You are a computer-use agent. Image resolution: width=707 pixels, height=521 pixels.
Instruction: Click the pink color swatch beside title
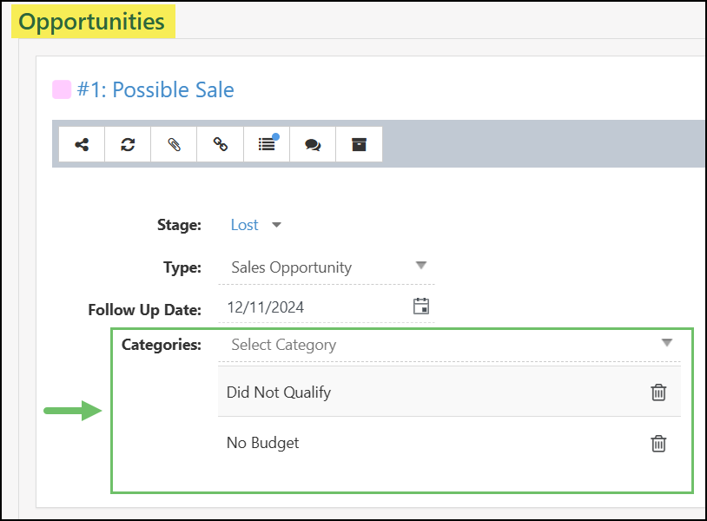pos(62,89)
